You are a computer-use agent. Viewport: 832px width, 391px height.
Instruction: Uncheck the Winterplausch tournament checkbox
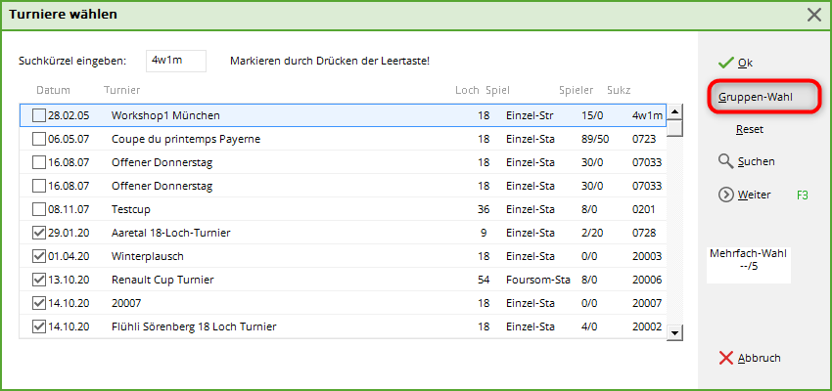tap(39, 256)
